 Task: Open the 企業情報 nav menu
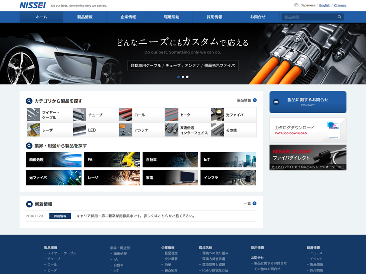coord(128,17)
